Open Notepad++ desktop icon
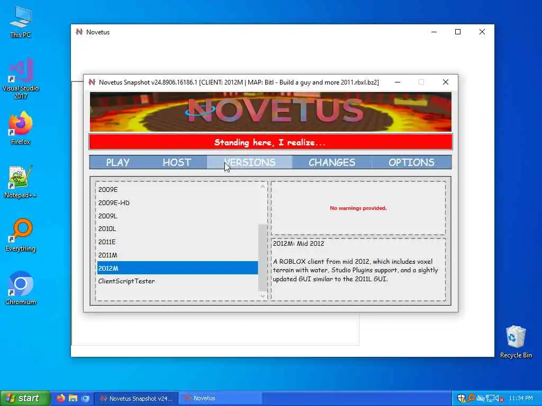This screenshot has width=542, height=406. coord(21,182)
